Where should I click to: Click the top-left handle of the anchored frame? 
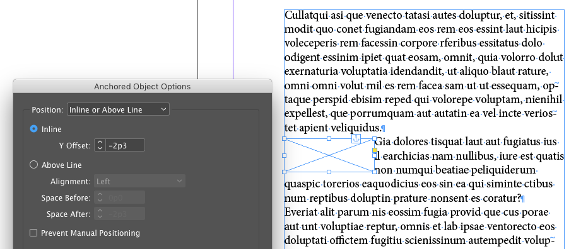pyautogui.click(x=285, y=139)
